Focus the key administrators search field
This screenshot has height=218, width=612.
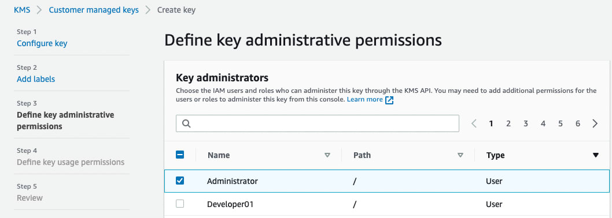[x=318, y=123]
